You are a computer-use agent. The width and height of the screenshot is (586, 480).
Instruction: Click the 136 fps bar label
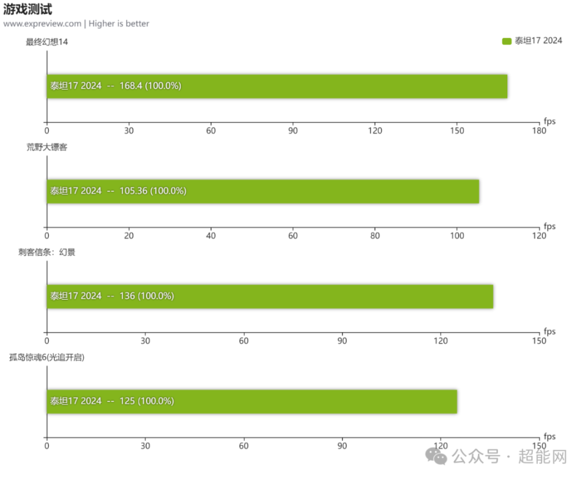(112, 296)
